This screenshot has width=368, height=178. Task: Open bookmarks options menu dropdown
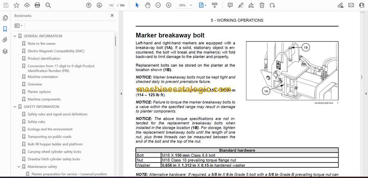tap(18, 26)
